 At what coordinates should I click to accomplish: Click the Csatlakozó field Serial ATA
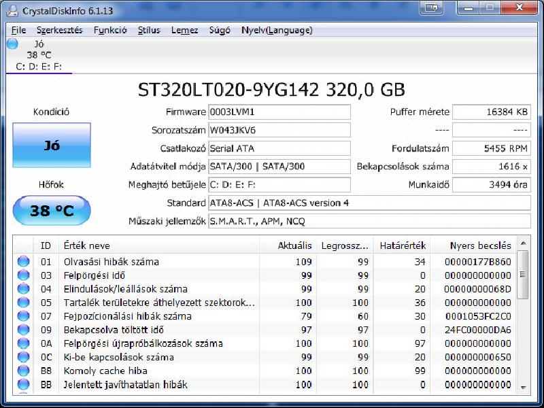pyautogui.click(x=279, y=148)
